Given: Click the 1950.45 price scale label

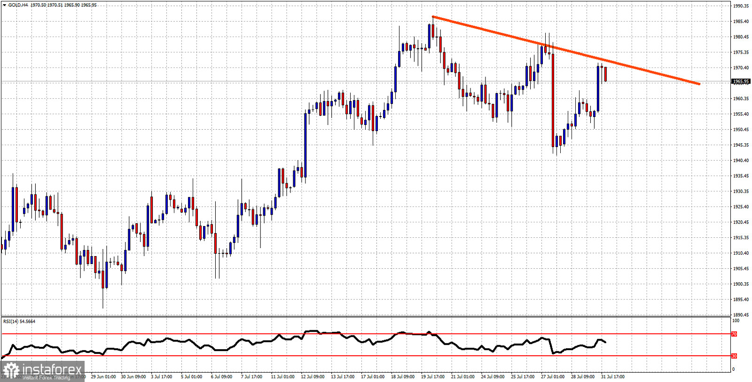Looking at the screenshot, I should click(741, 130).
